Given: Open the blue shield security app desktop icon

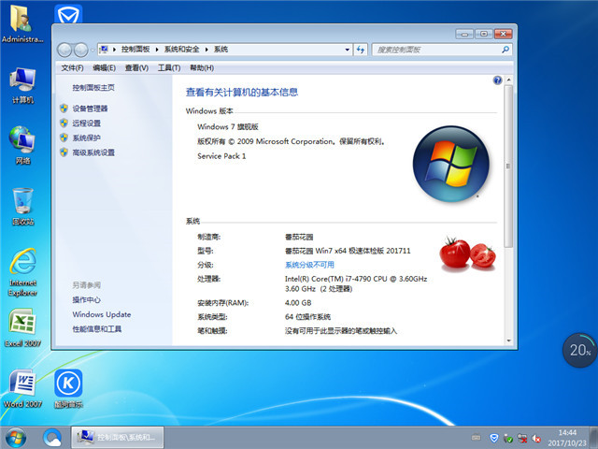Looking at the screenshot, I should click(x=68, y=15).
